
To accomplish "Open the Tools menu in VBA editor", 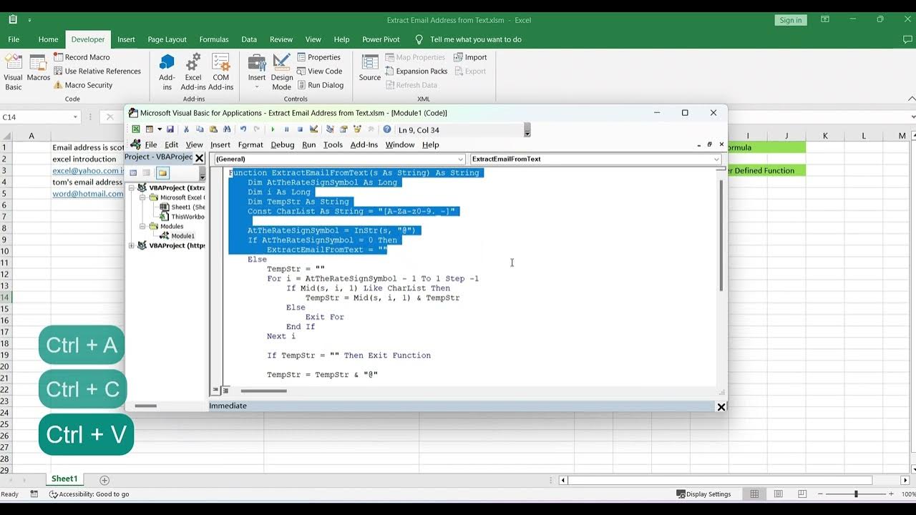I will tap(333, 144).
